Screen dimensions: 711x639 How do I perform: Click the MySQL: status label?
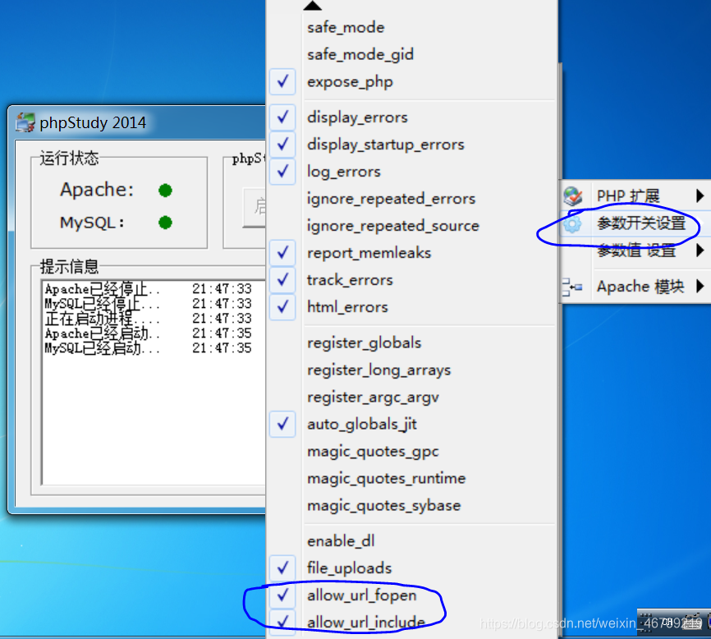92,223
